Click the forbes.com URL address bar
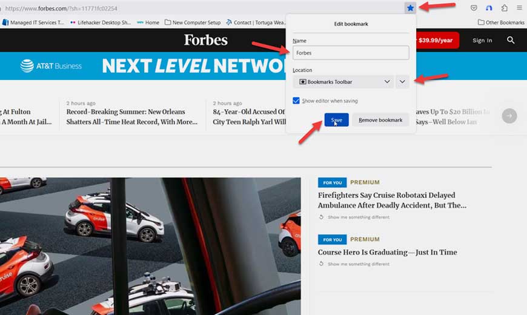527x315 pixels. [x=202, y=8]
